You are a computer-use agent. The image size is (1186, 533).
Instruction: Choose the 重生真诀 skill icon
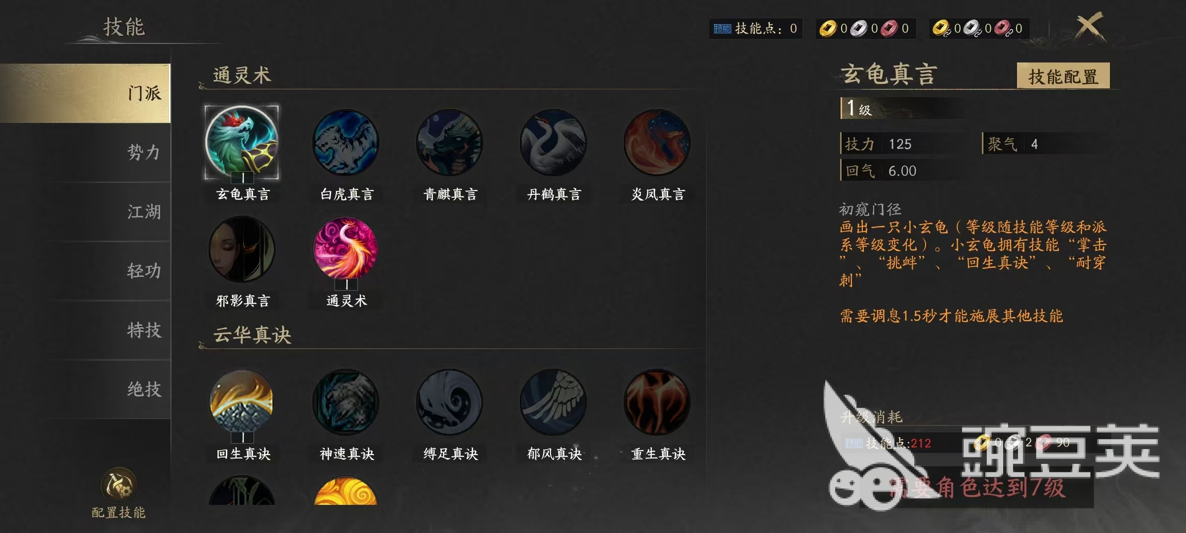[657, 402]
